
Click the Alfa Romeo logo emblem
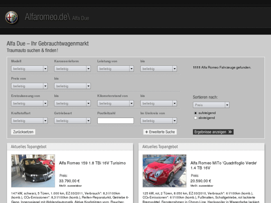12,17
